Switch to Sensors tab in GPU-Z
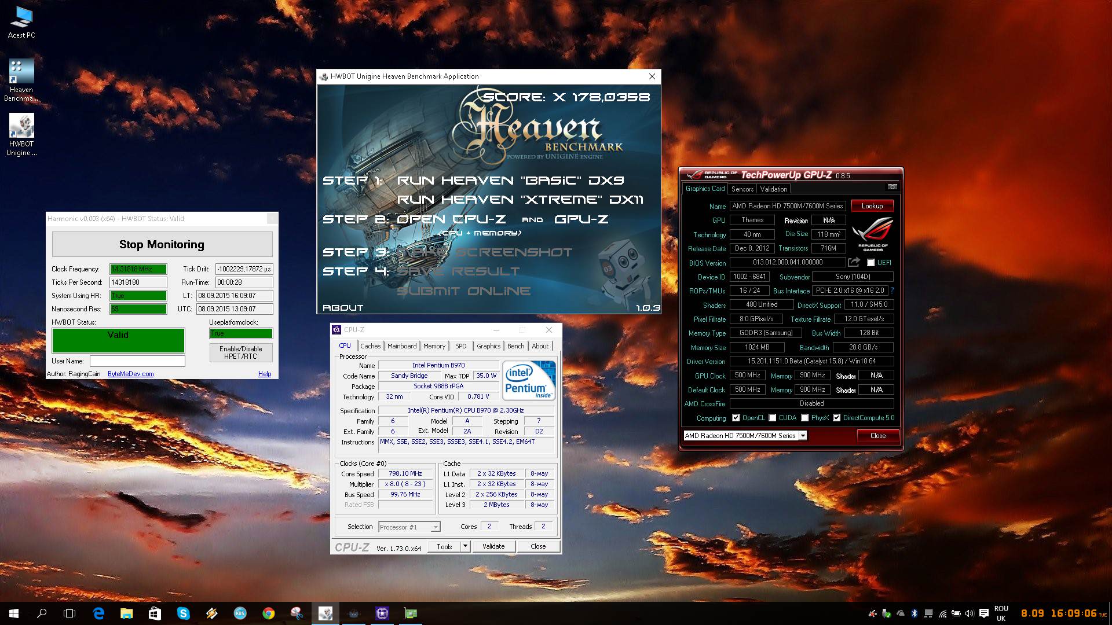 (x=742, y=189)
